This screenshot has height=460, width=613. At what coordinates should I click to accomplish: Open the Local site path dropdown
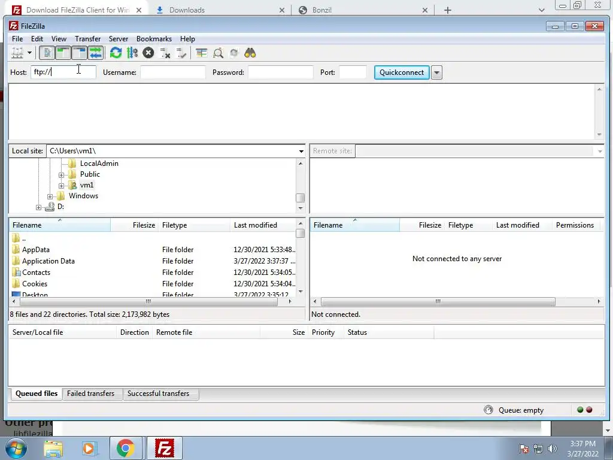301,151
